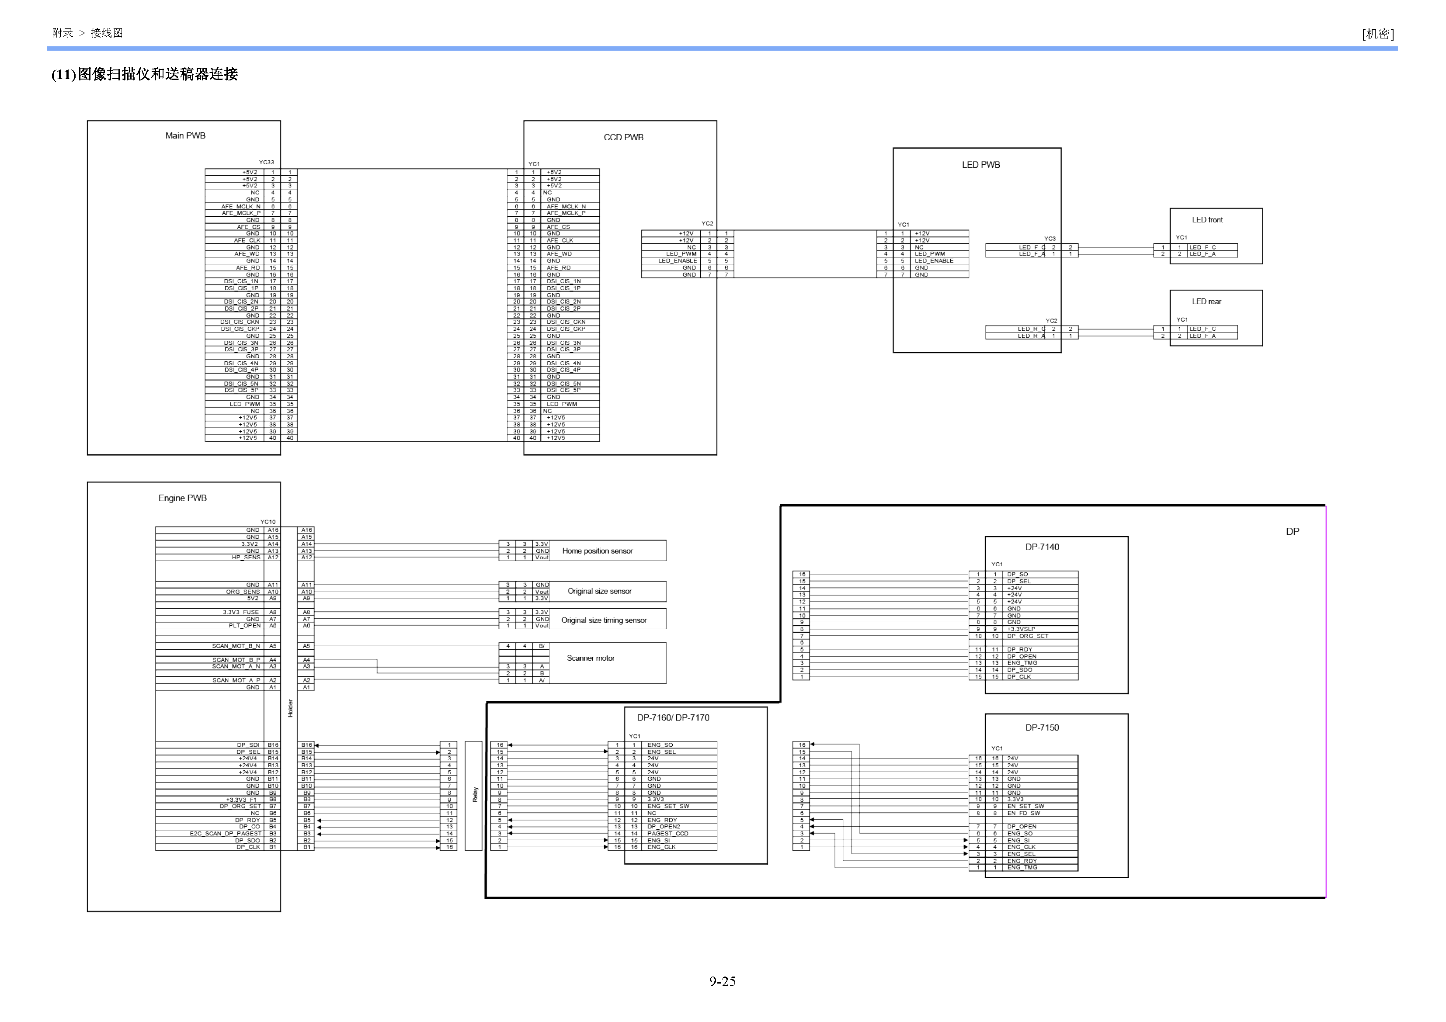Click DP_CO signal in Engine PWB

[x=250, y=827]
